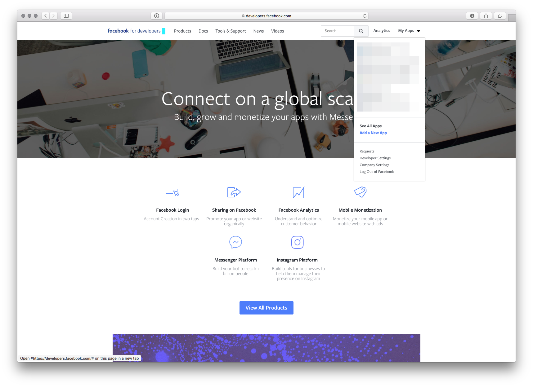The width and height of the screenshot is (533, 387).
Task: Open the Products menu
Action: coord(182,31)
